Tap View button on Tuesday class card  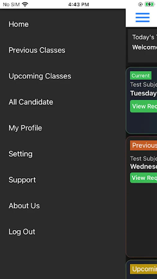tap(143, 106)
